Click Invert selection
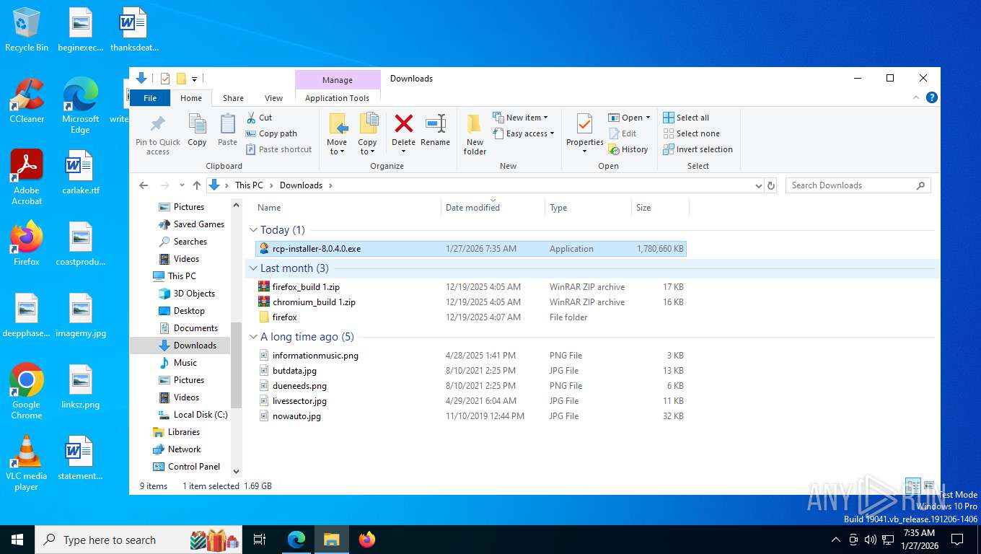Screen dimensions: 981x554 pos(698,149)
